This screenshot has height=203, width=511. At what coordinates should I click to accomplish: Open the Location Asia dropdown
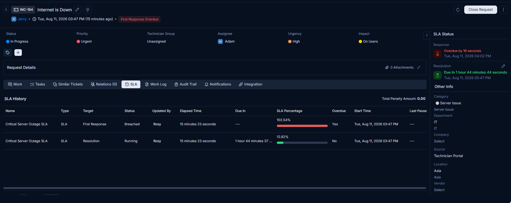438,171
